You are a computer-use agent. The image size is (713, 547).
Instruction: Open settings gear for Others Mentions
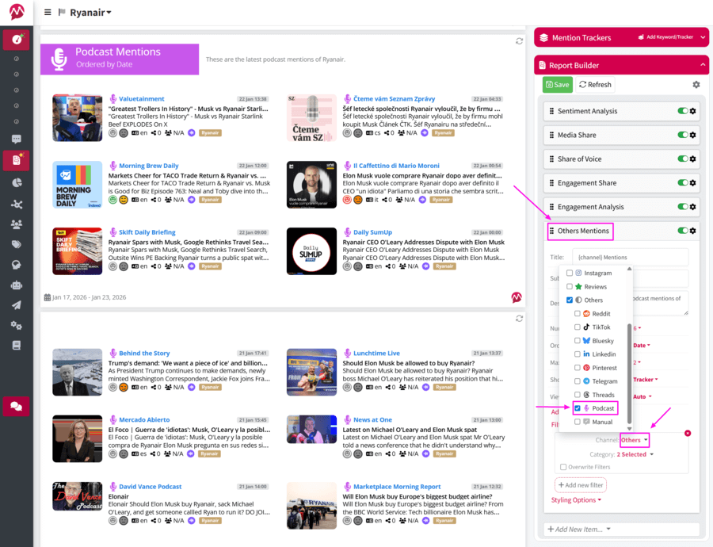click(x=692, y=231)
